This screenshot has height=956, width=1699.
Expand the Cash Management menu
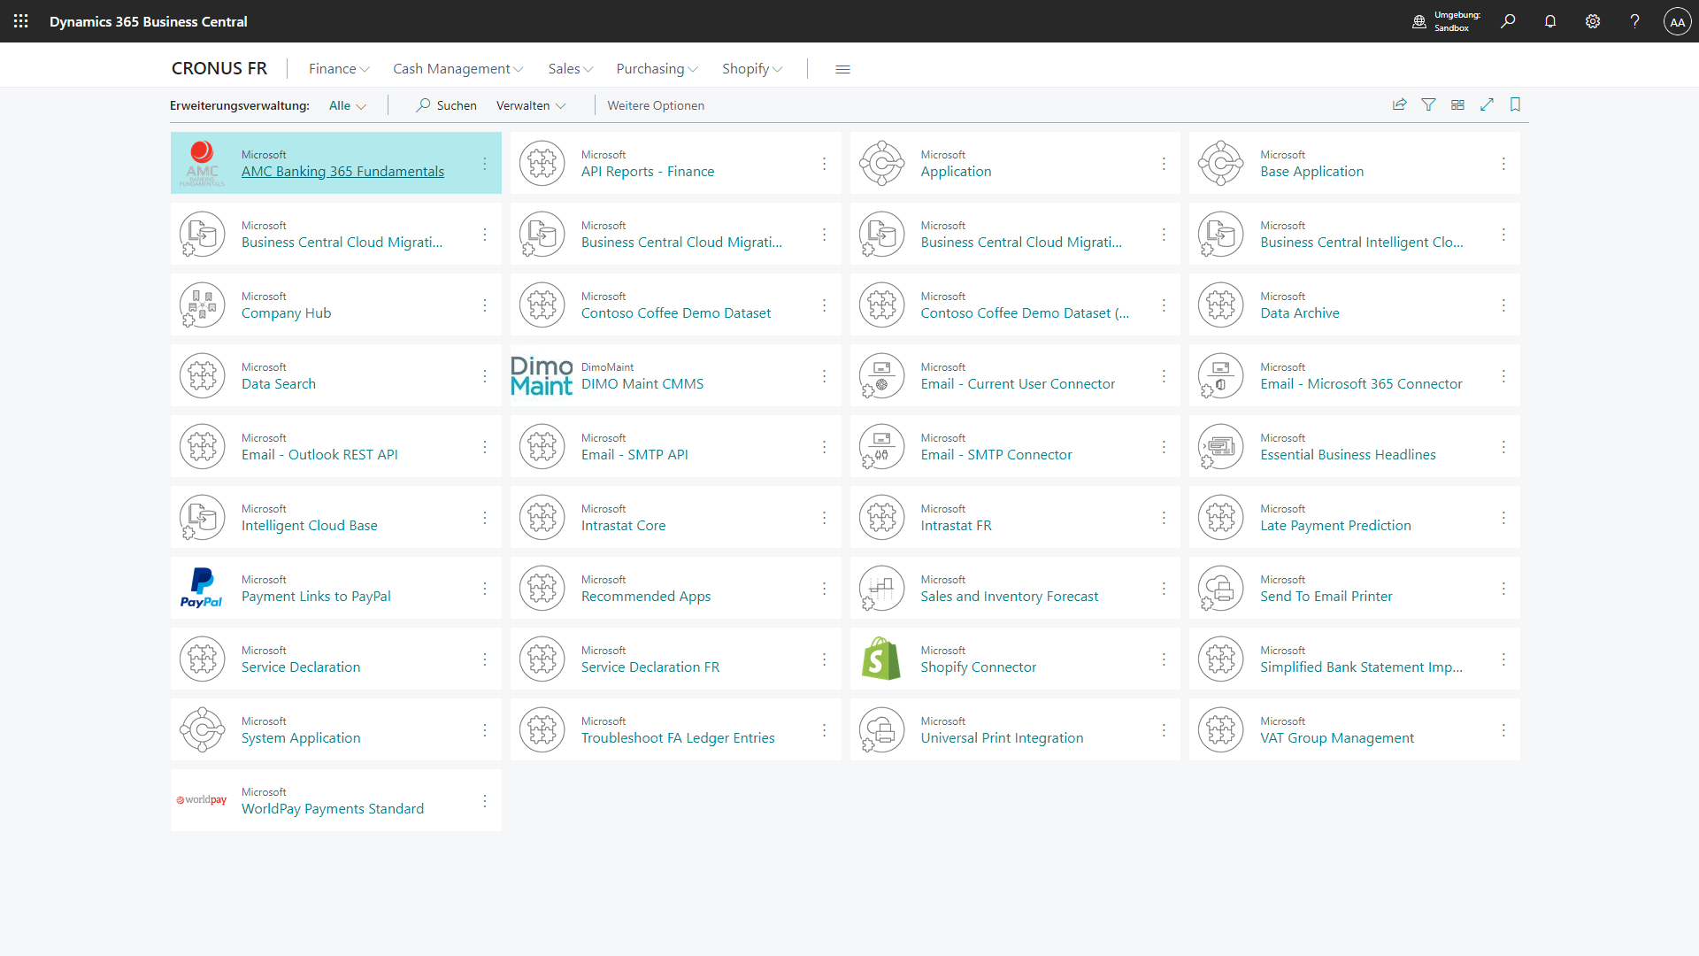coord(457,69)
